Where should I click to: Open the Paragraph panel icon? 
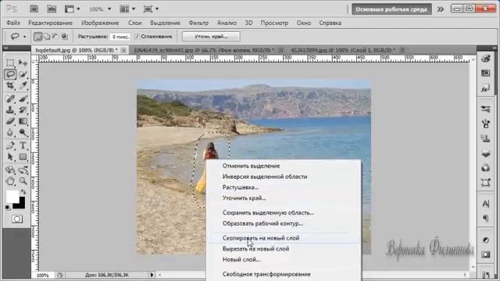[x=486, y=219]
